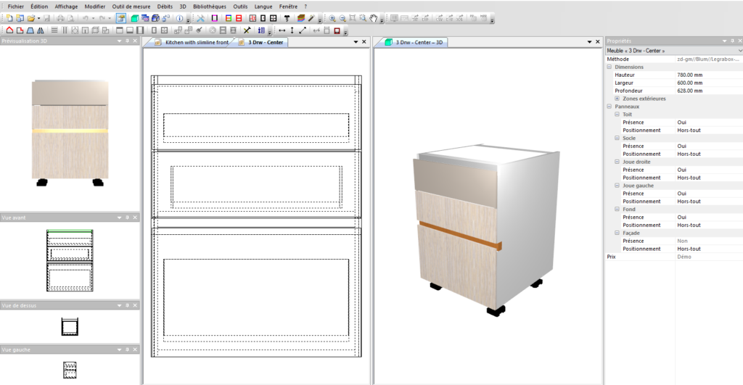
Task: Click the magenta-edged panel icon
Action: click(x=215, y=18)
